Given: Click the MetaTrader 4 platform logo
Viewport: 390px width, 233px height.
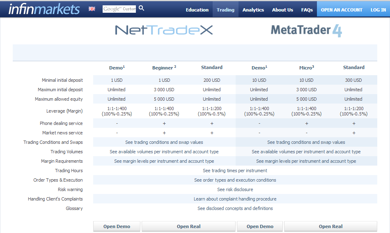Looking at the screenshot, I should [306, 31].
